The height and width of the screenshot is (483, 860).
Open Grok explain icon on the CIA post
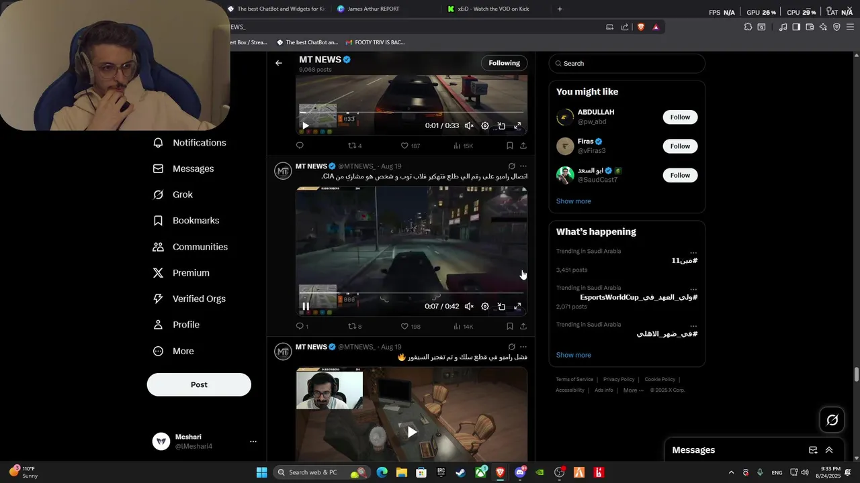[511, 166]
